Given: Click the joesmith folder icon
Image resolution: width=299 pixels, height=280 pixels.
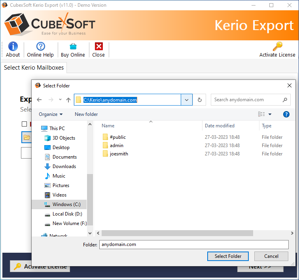Looking at the screenshot, I should [x=105, y=153].
